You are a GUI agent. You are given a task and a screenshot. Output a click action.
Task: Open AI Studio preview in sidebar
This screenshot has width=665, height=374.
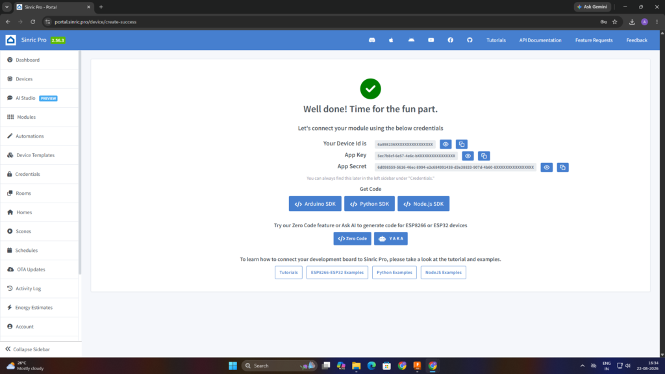(x=40, y=98)
